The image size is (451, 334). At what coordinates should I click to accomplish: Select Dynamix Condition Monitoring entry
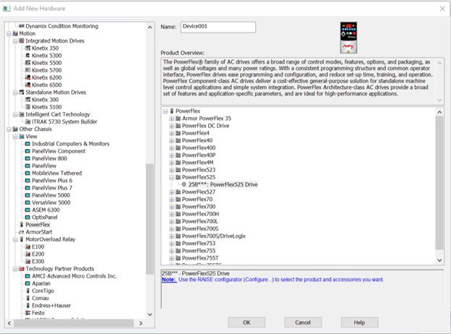click(62, 26)
